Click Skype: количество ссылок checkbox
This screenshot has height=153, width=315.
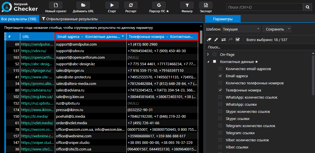point(220,112)
